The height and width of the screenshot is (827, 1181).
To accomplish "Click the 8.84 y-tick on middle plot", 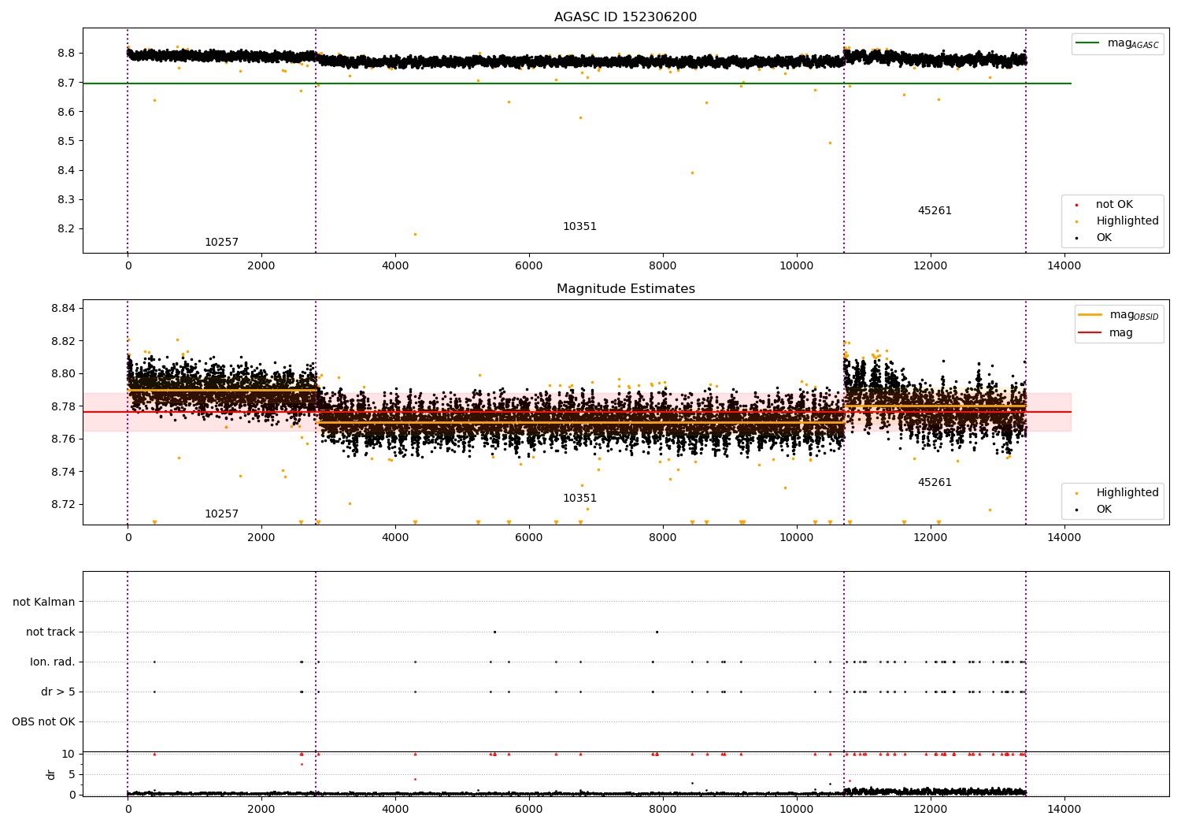I will (x=62, y=308).
